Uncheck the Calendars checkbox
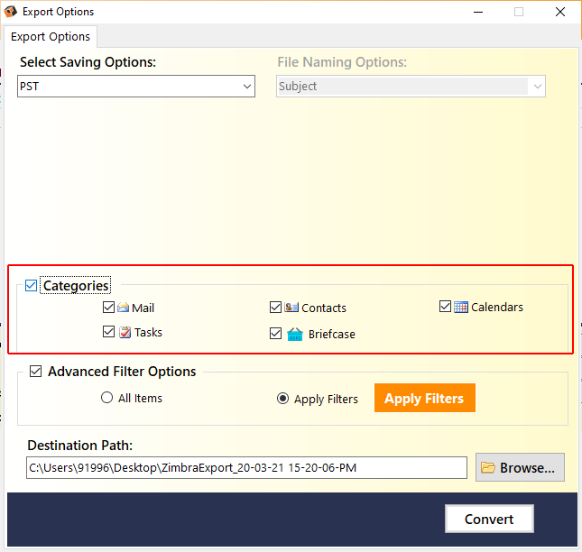This screenshot has width=582, height=552. pyautogui.click(x=445, y=307)
